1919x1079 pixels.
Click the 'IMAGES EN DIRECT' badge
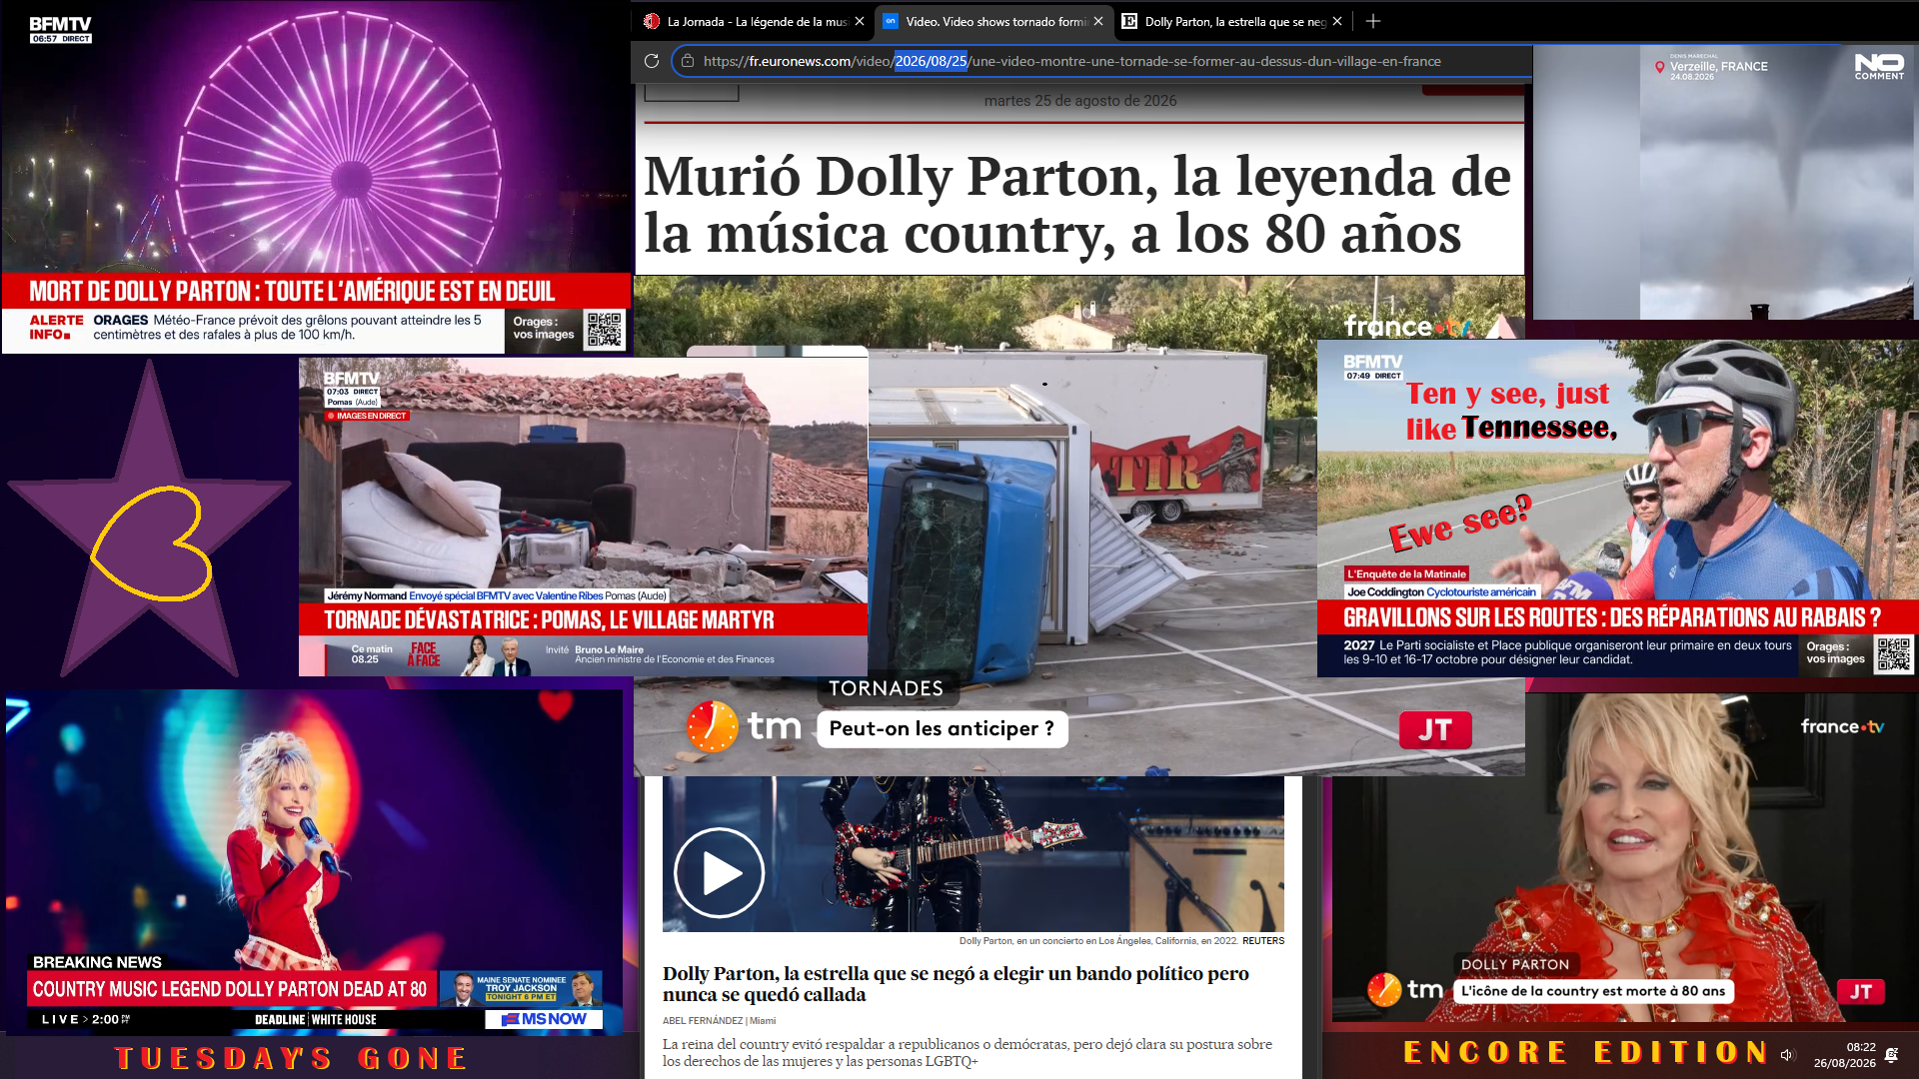point(367,416)
